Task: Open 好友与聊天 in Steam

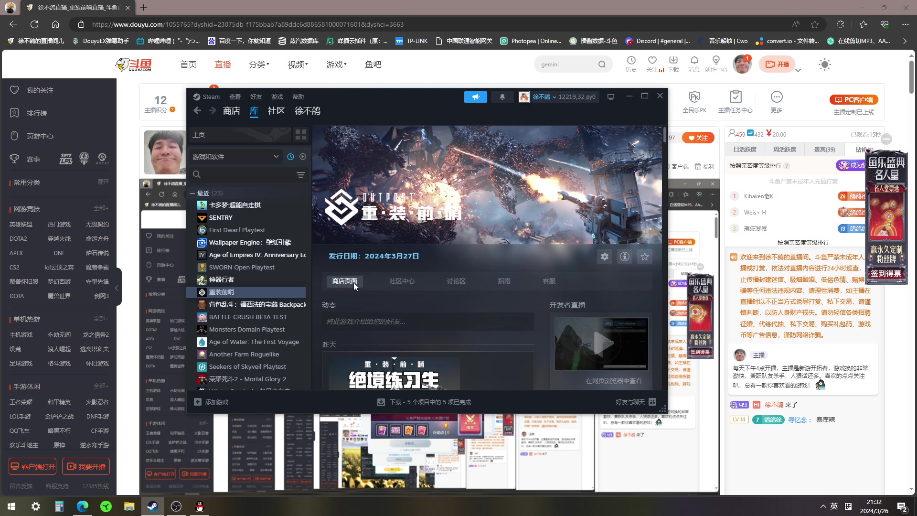Action: pyautogui.click(x=636, y=402)
